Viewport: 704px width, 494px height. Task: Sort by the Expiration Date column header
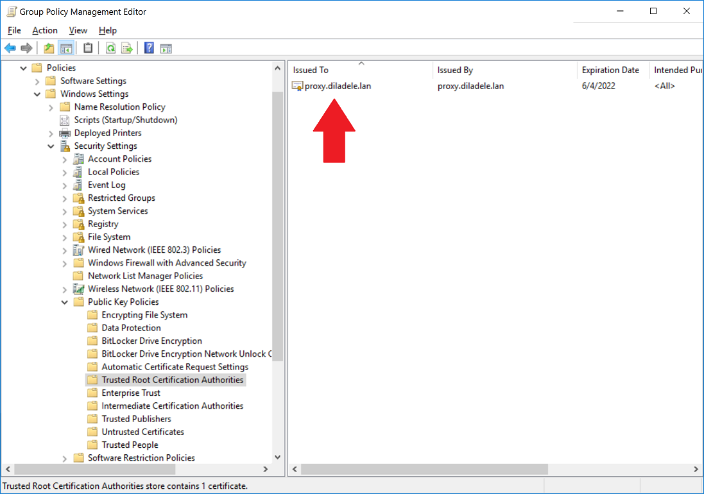(x=614, y=69)
